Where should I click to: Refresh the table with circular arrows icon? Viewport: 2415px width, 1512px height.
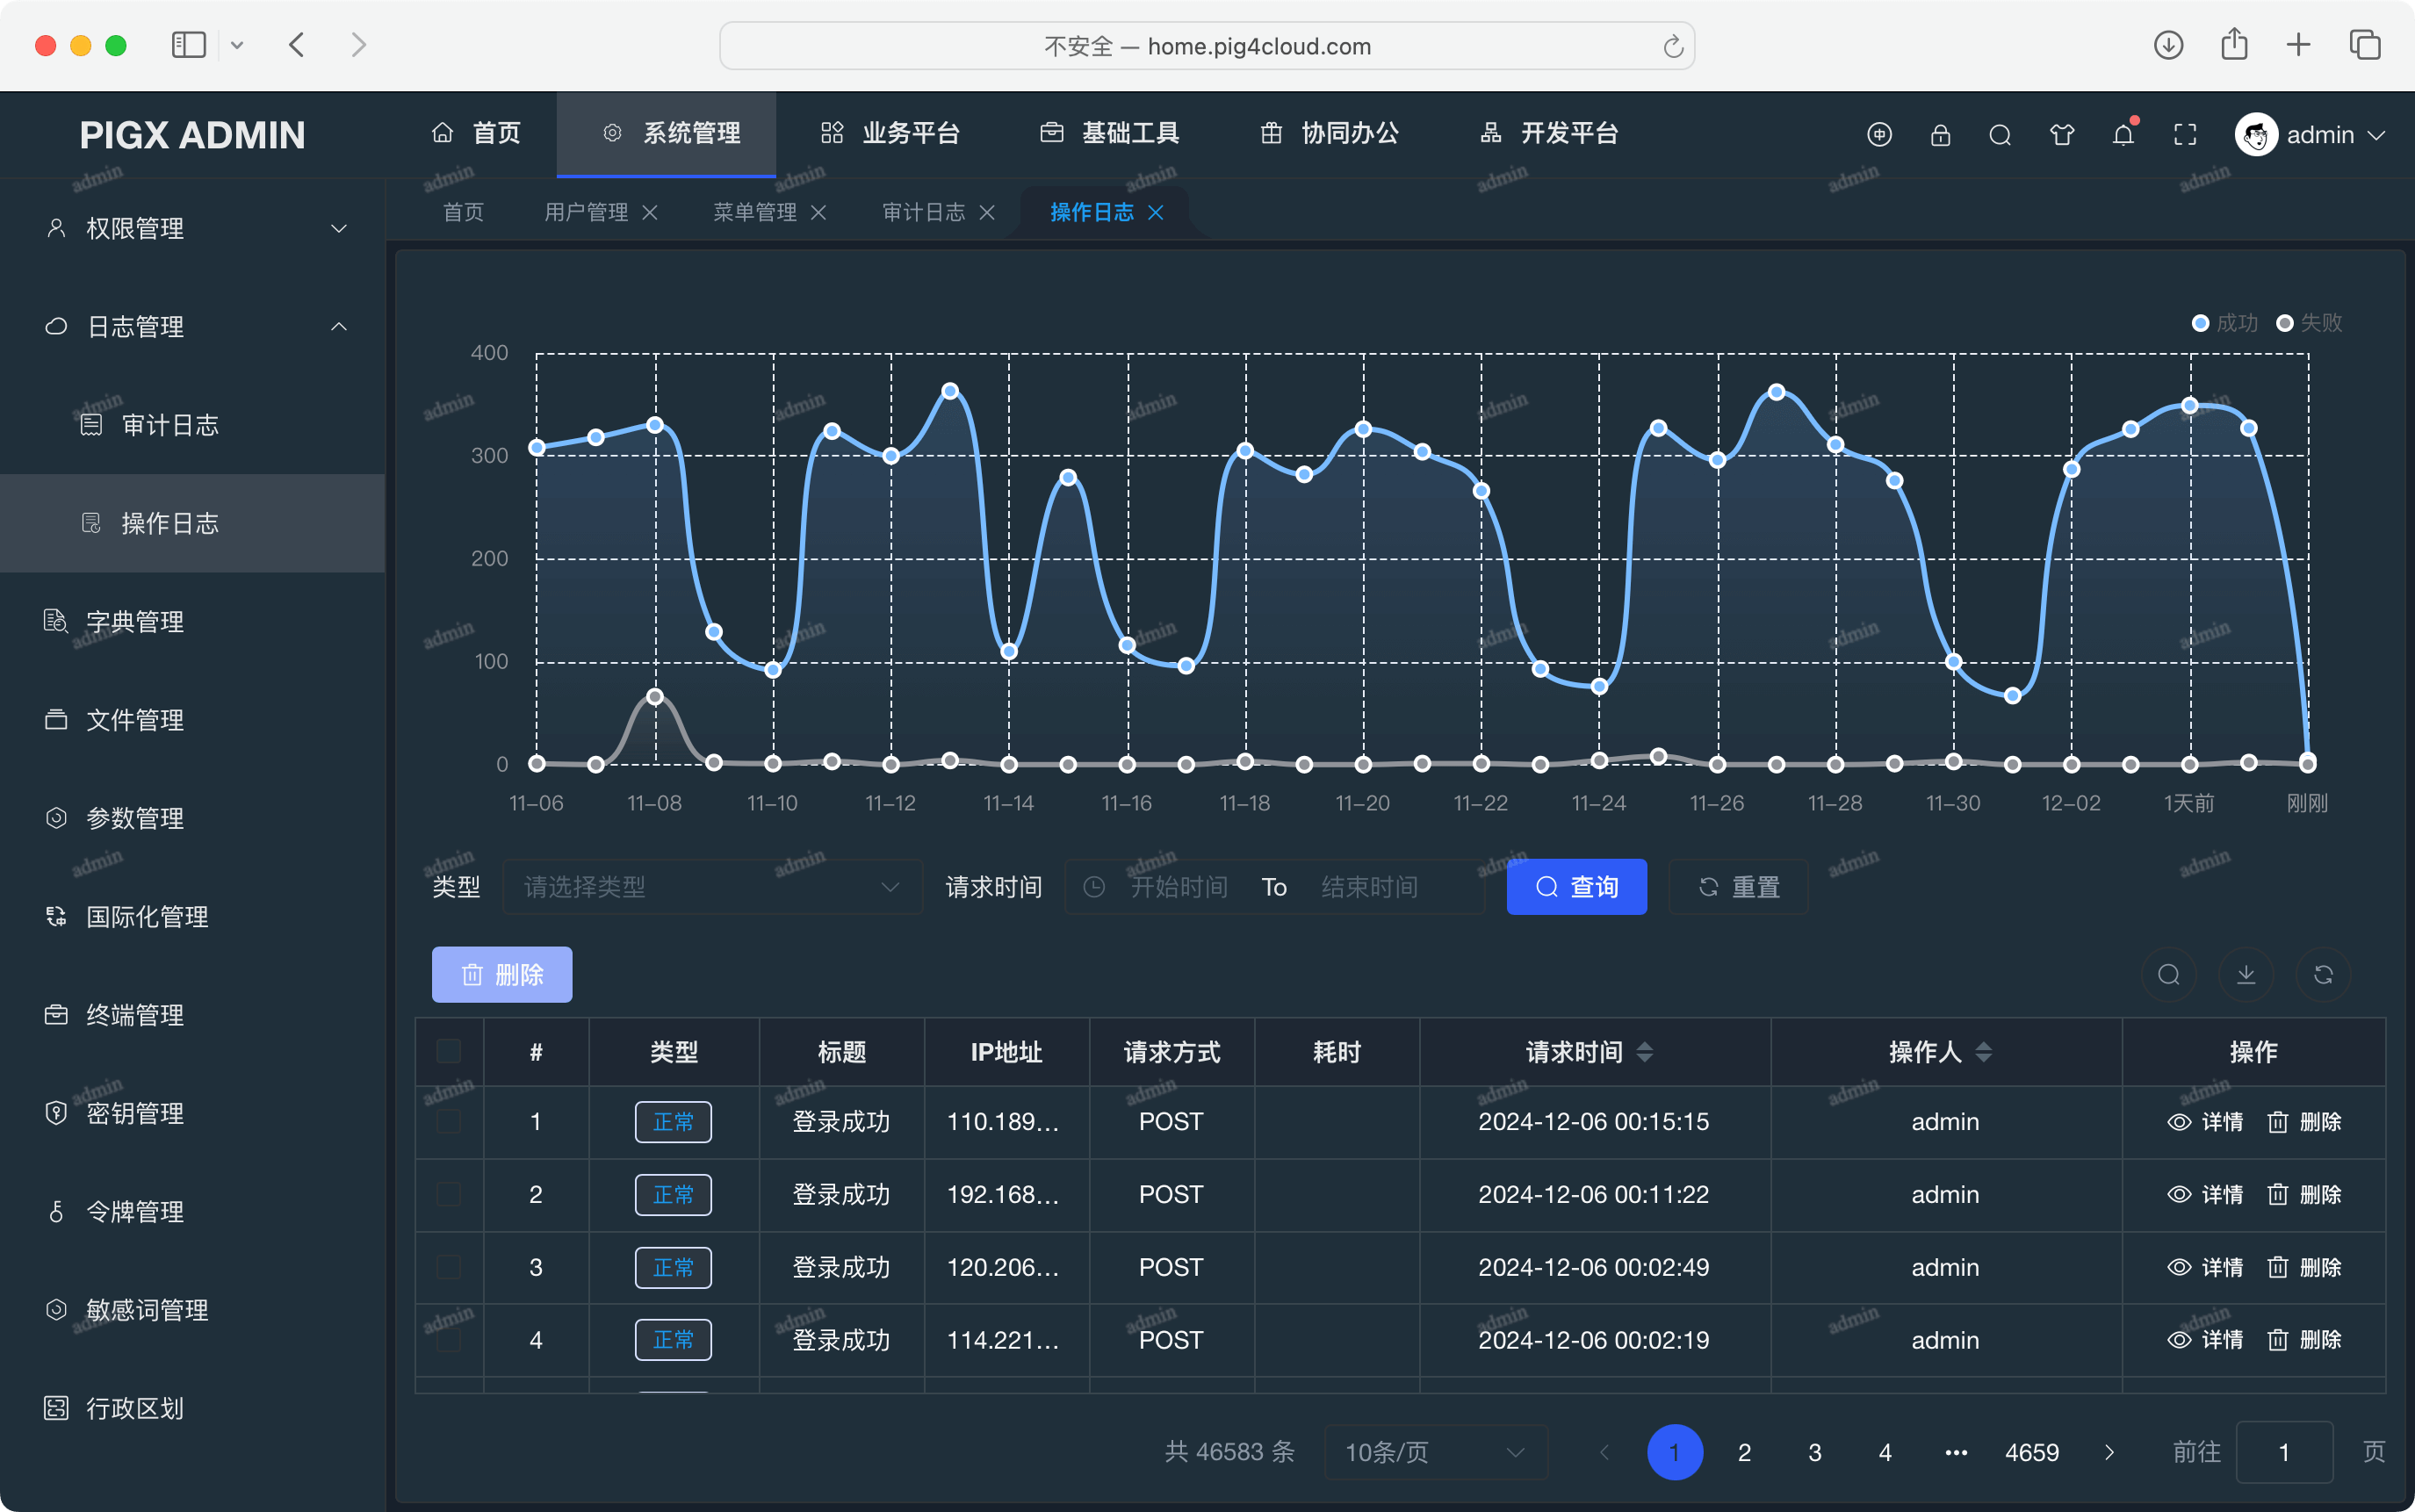2323,974
